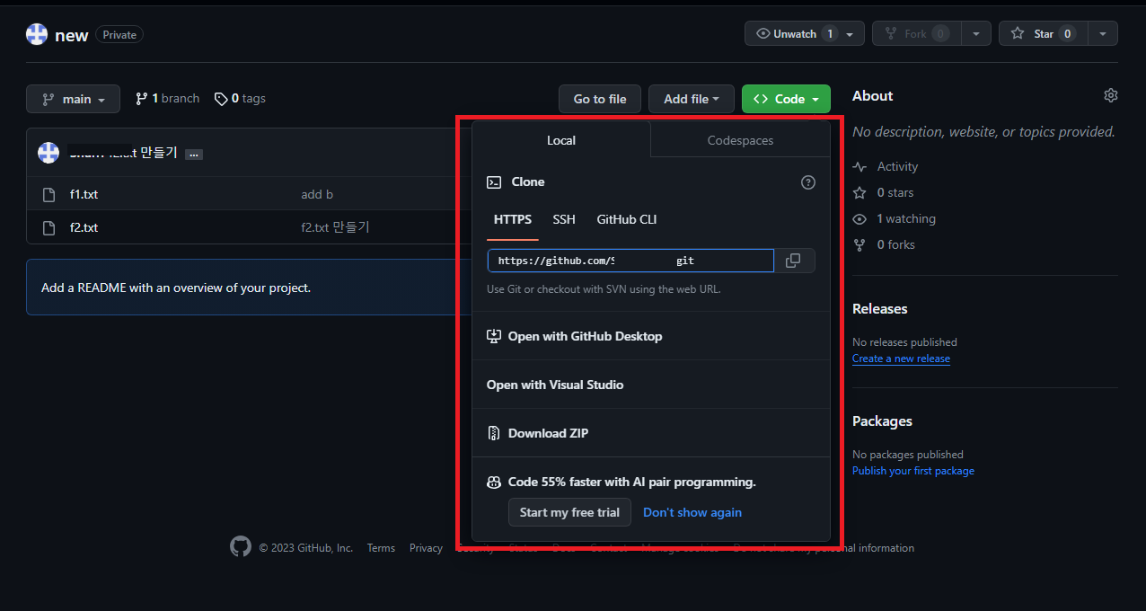Image resolution: width=1146 pixels, height=611 pixels.
Task: Open the Fork options dropdown arrow
Action: point(976,33)
